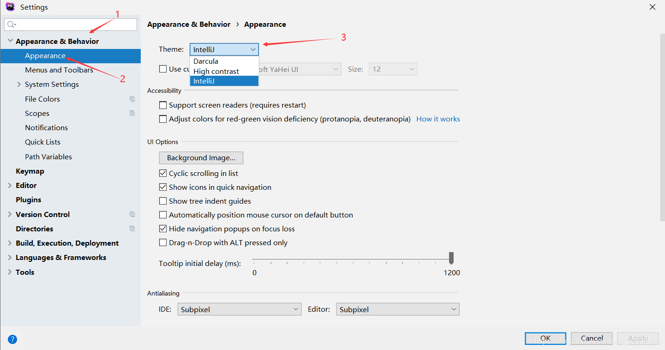Open the Theme combo box

[x=224, y=49]
